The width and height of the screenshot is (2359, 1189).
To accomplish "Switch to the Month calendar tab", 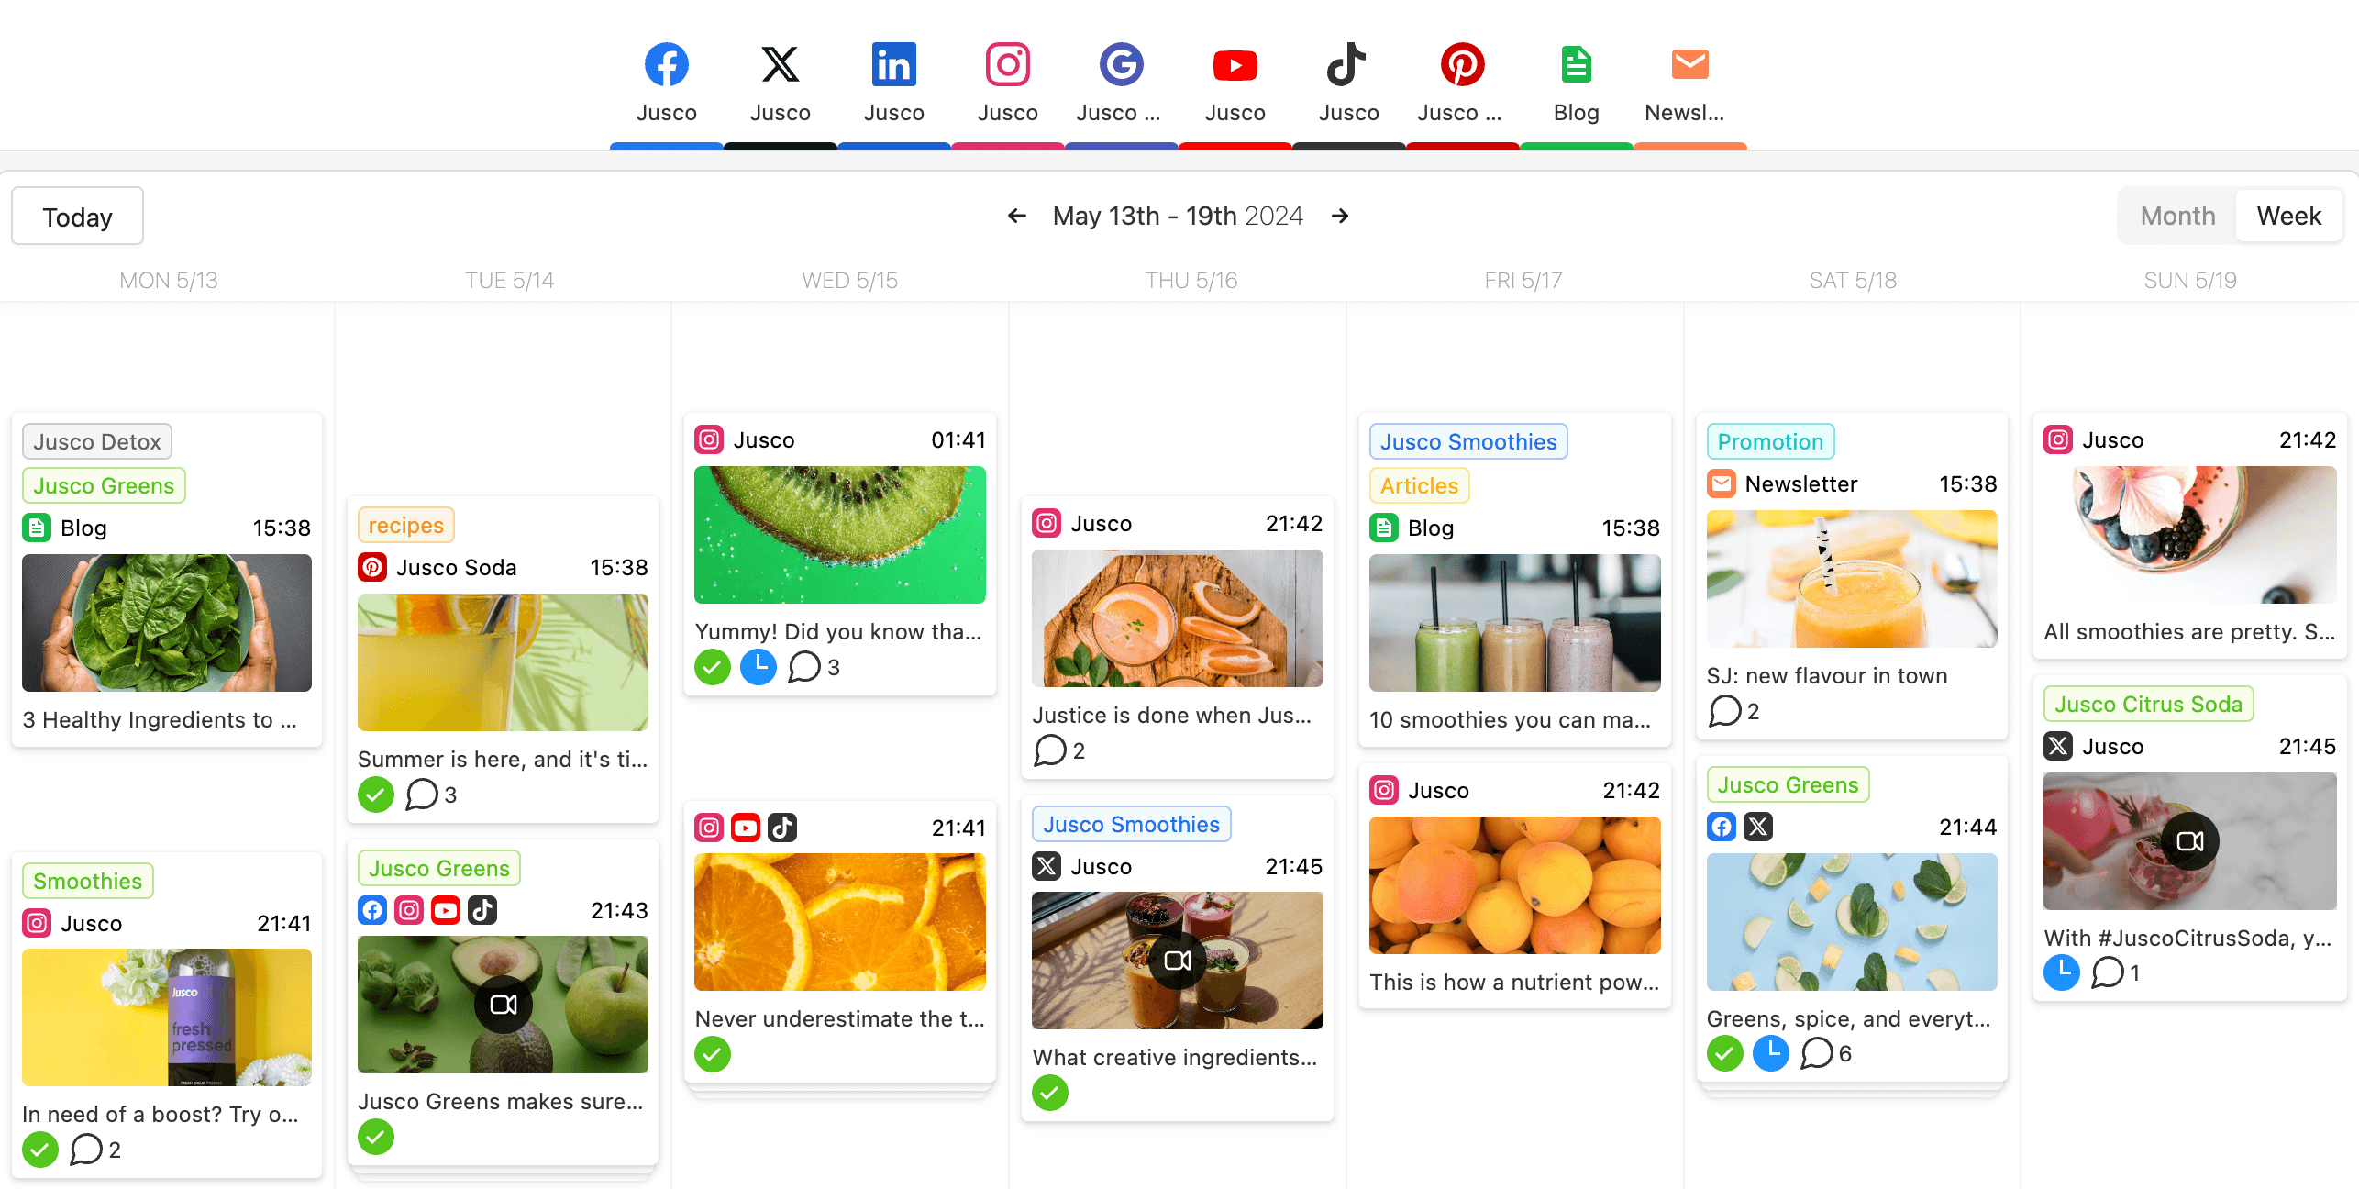I will tap(2177, 216).
